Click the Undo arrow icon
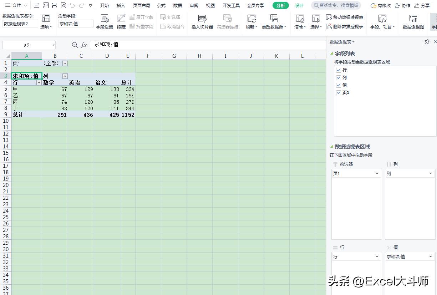 [72, 5]
